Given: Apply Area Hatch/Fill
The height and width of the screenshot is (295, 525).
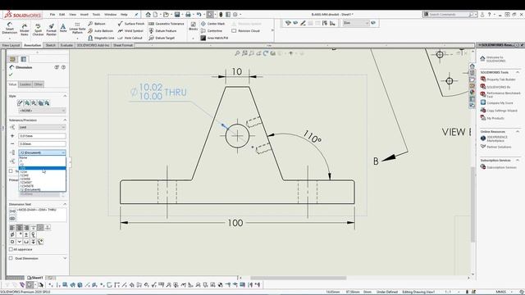Looking at the screenshot, I should [214, 38].
